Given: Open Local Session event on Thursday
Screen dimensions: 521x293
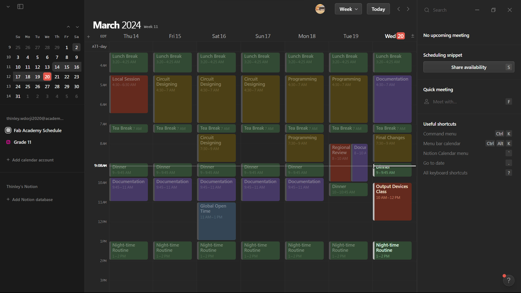Looking at the screenshot, I should [129, 94].
